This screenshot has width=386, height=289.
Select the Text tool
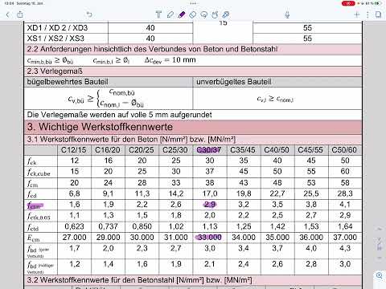point(158,14)
